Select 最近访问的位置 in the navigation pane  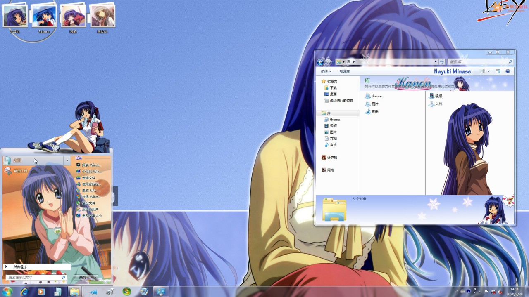(339, 101)
